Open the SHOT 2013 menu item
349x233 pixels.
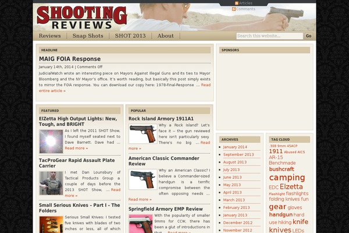click(130, 36)
